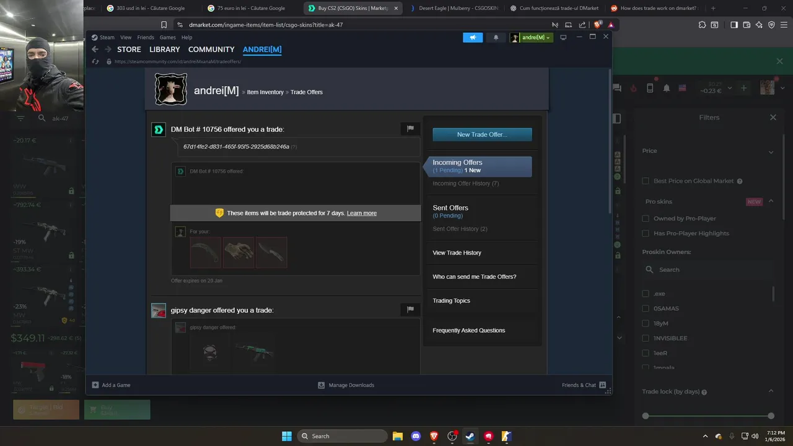The width and height of the screenshot is (793, 446).
Task: Click the DM Bot green avatar icon
Action: tap(159, 129)
